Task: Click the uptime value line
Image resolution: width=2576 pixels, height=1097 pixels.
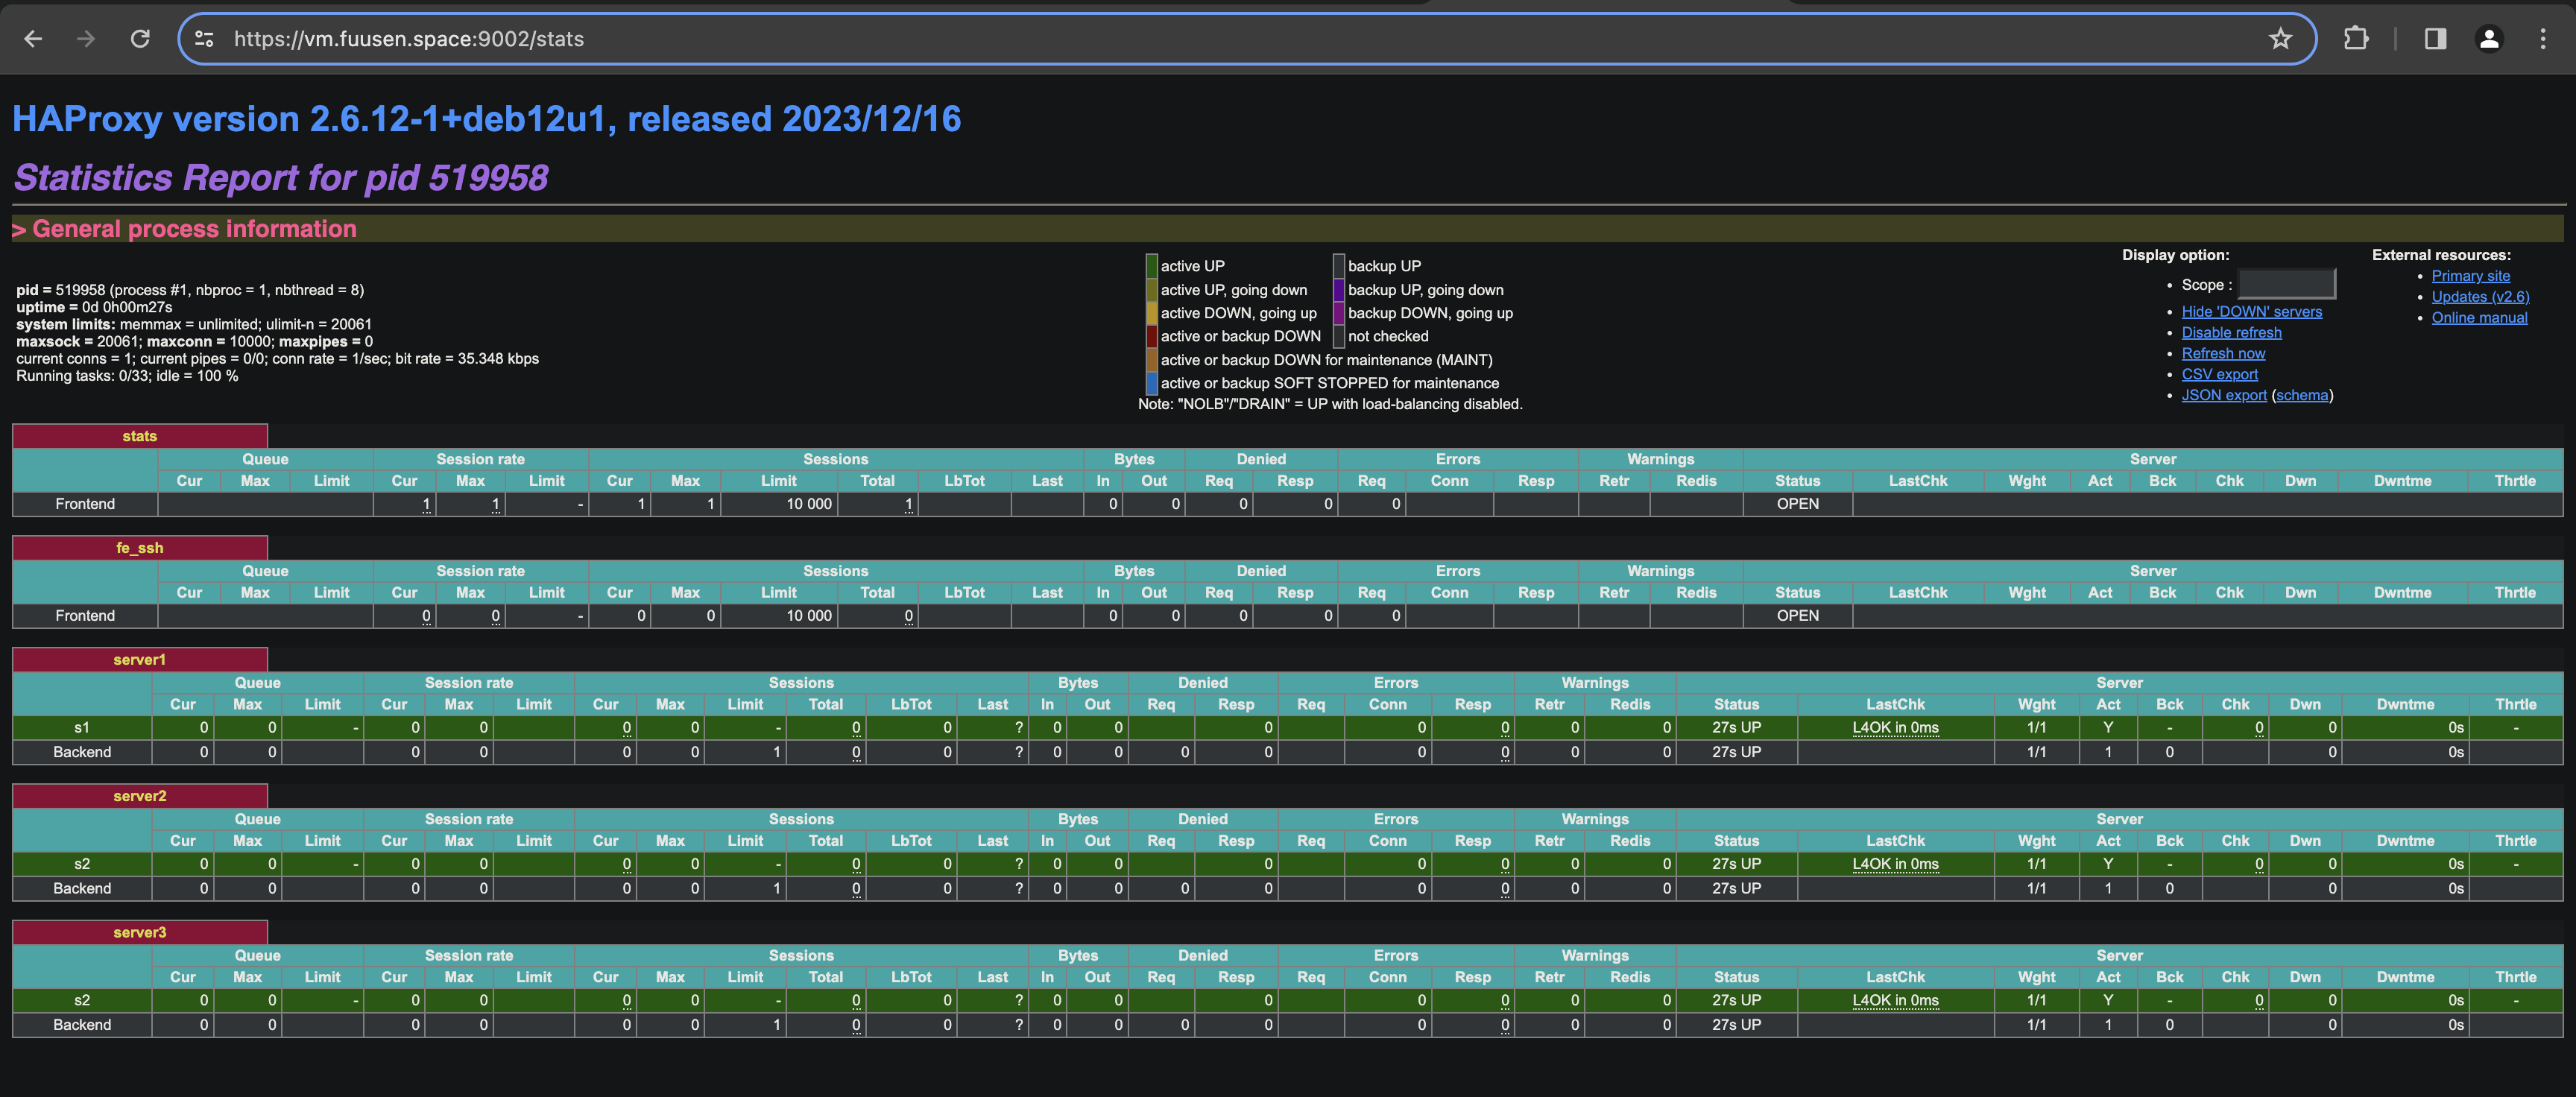Action: click(x=94, y=307)
